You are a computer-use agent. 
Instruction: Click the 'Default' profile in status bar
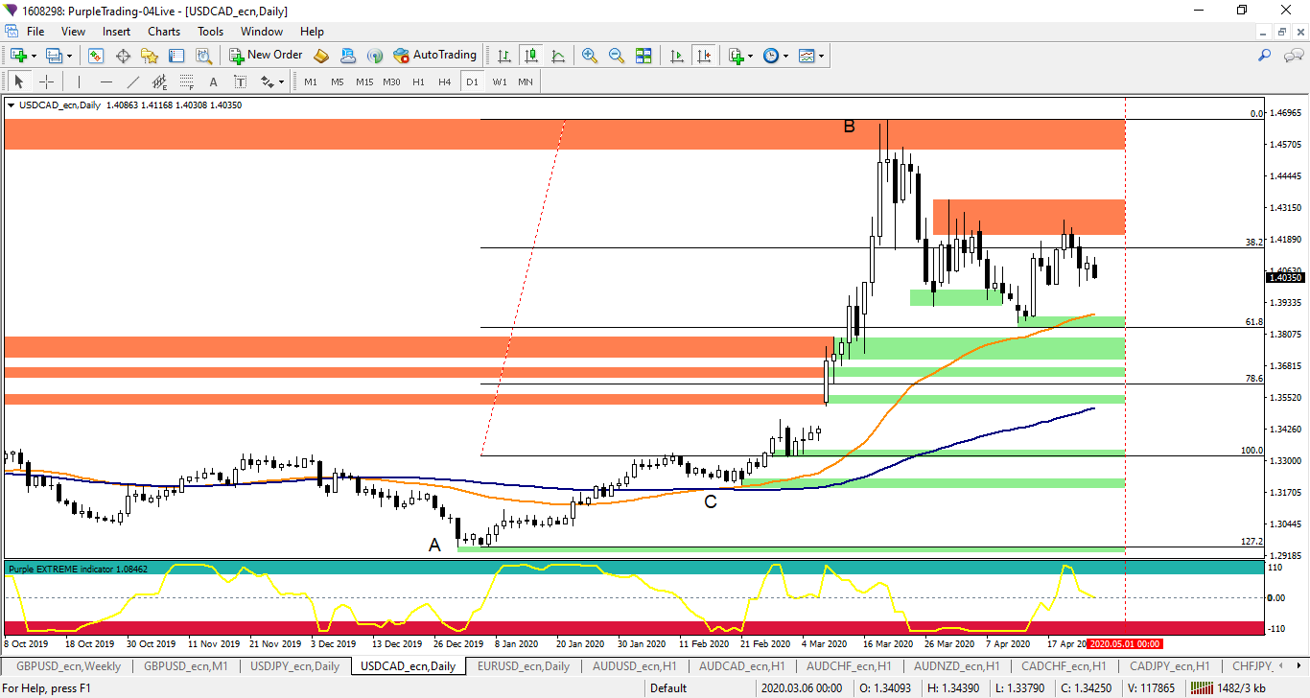(668, 687)
